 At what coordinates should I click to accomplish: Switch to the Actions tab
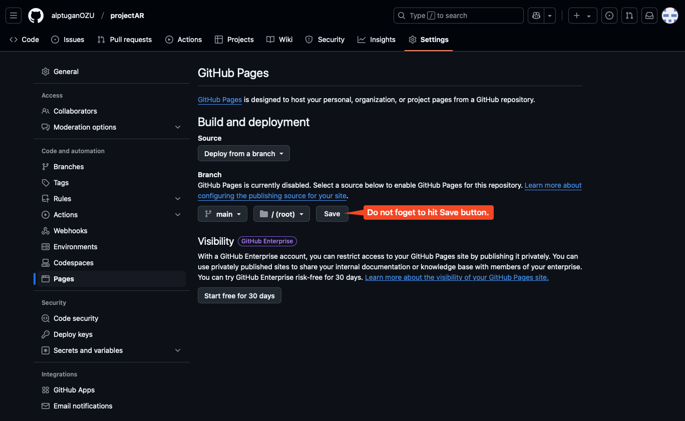pyautogui.click(x=184, y=40)
